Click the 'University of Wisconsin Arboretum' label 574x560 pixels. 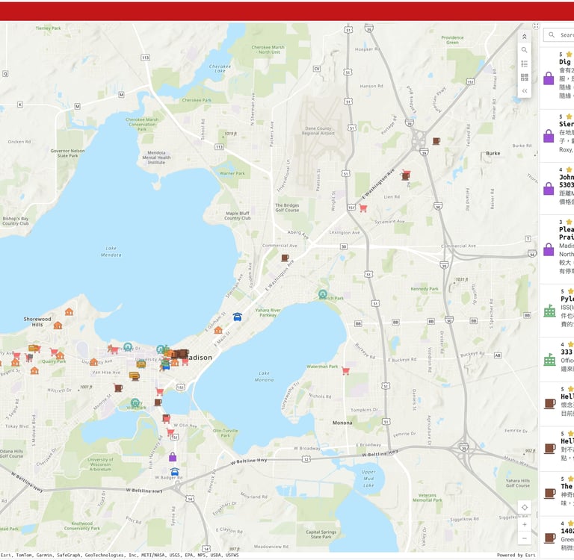(100, 464)
